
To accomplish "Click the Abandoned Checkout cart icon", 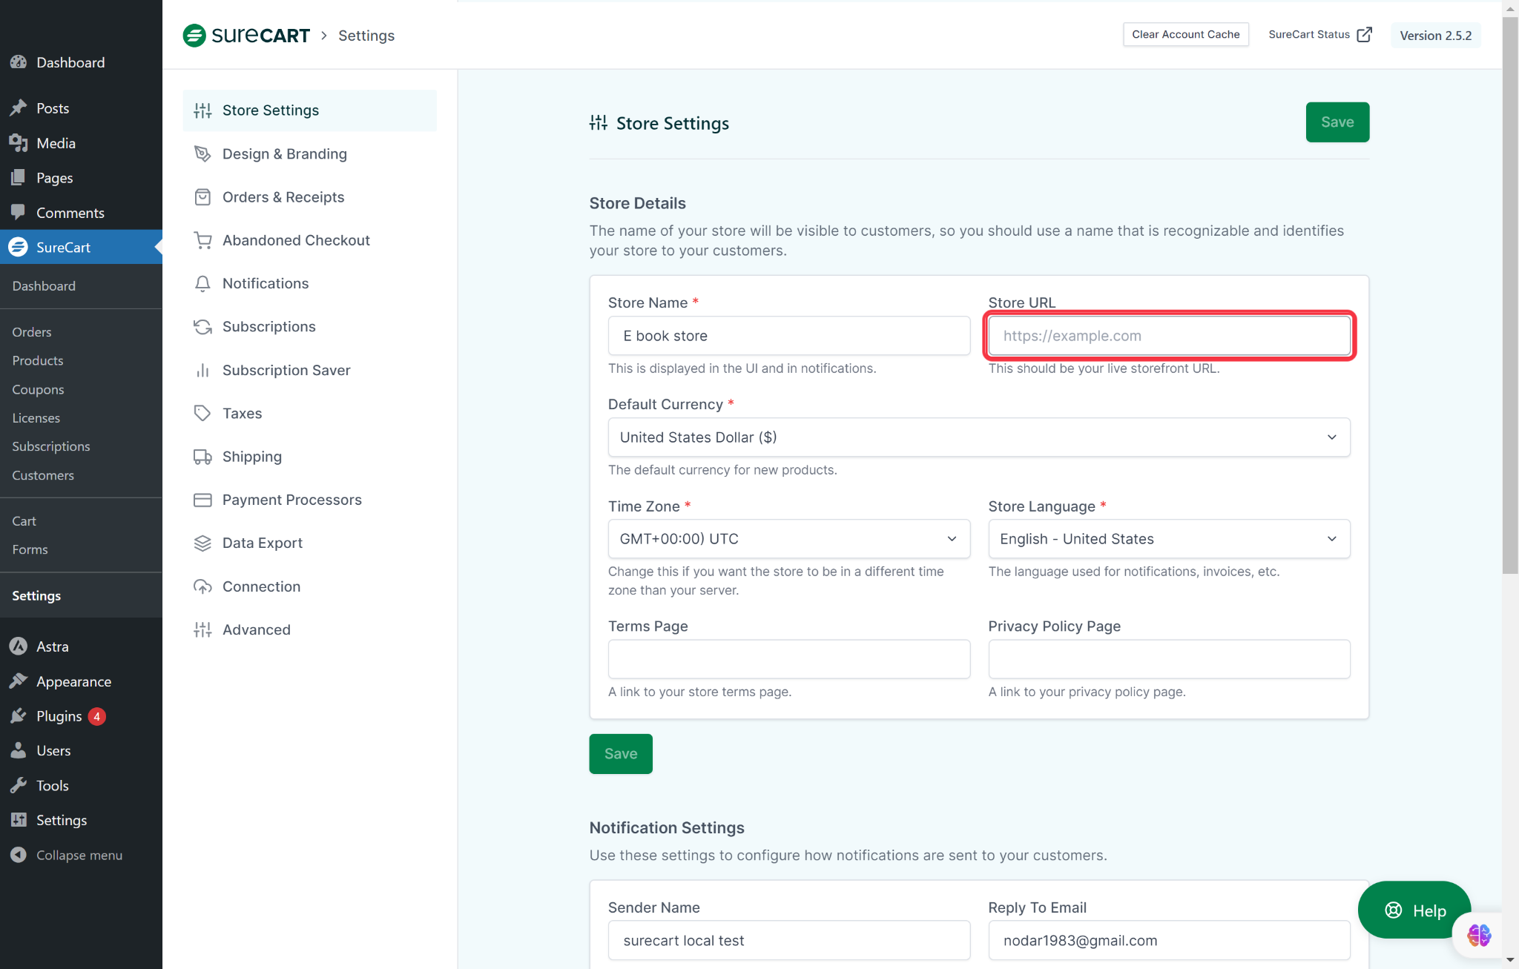I will click(202, 240).
